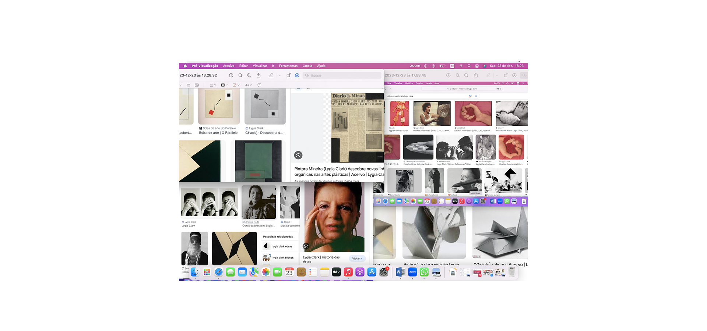The width and height of the screenshot is (707, 331).
Task: Open the Trash in the Dock
Action: (x=512, y=272)
